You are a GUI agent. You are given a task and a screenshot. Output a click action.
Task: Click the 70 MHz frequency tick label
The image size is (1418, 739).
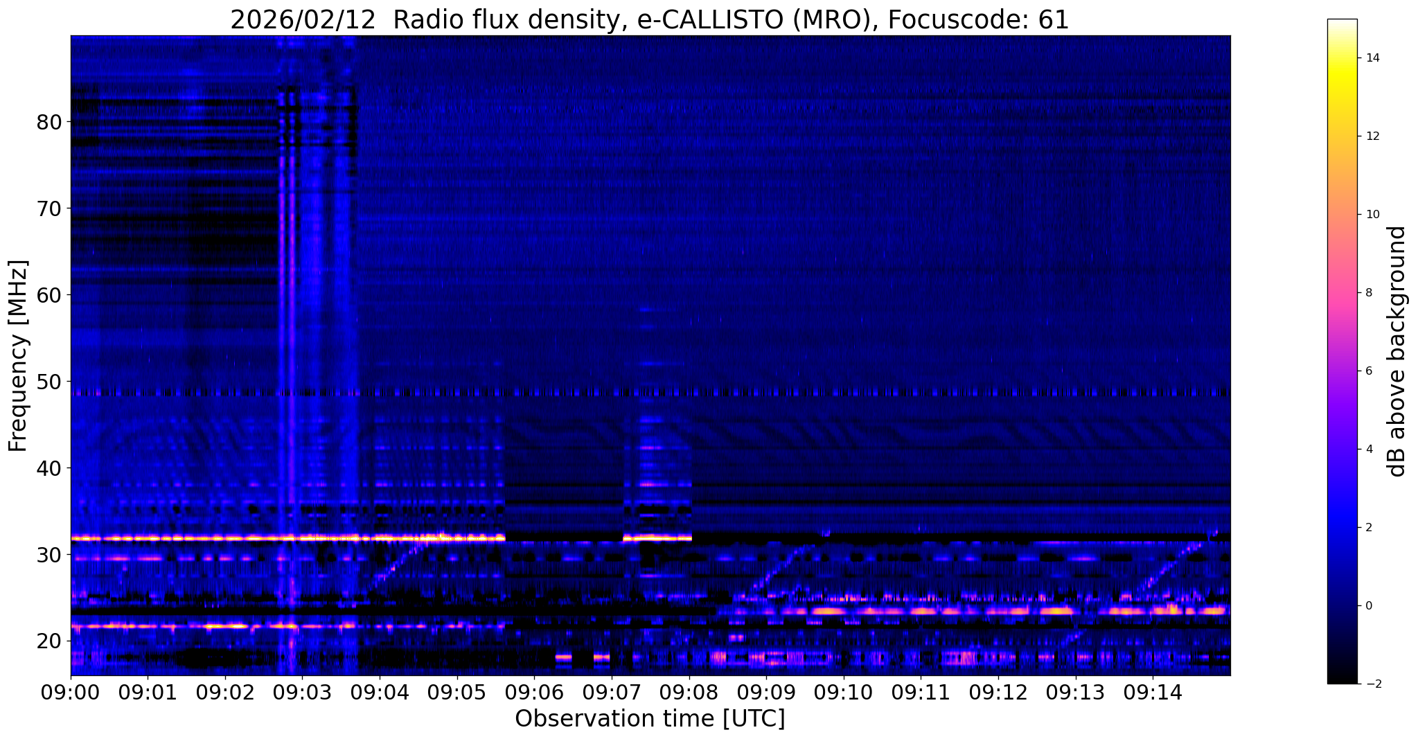point(48,208)
